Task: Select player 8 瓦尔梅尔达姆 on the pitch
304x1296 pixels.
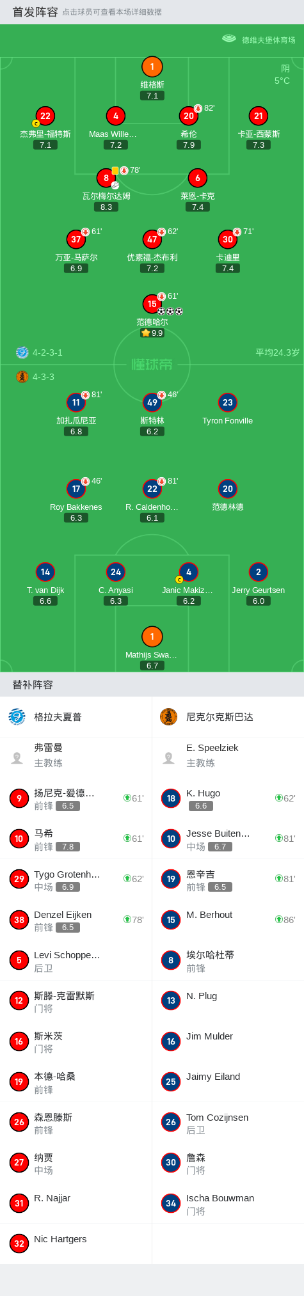Action: 106,178
